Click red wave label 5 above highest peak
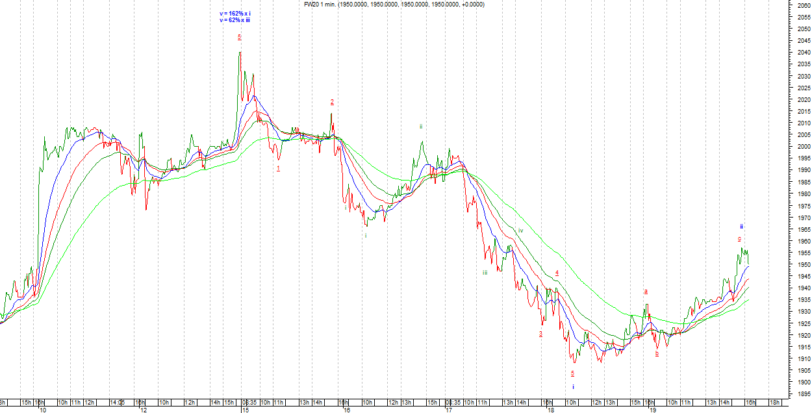Screen dimensions: 812x413 (x=240, y=37)
